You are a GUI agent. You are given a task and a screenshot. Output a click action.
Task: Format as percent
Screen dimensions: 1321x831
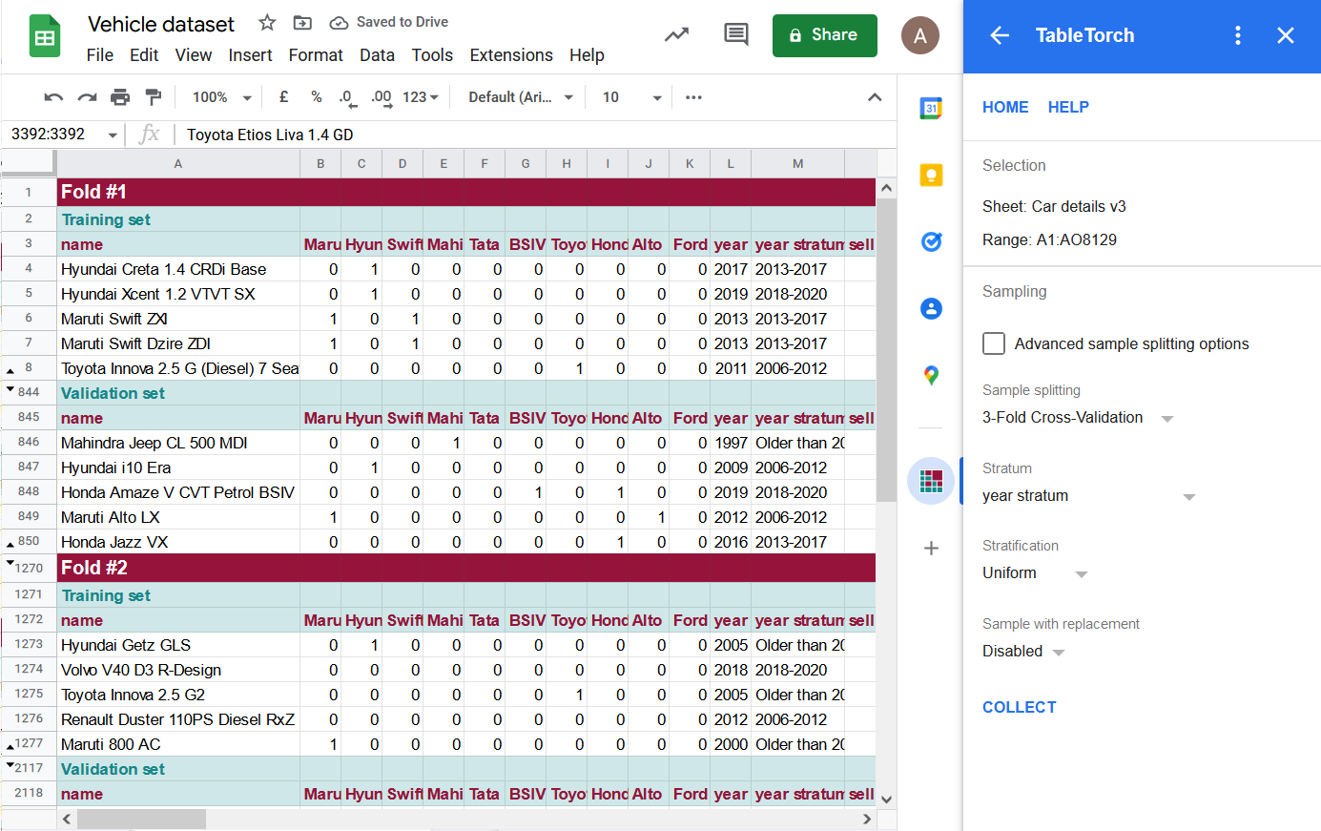(317, 97)
